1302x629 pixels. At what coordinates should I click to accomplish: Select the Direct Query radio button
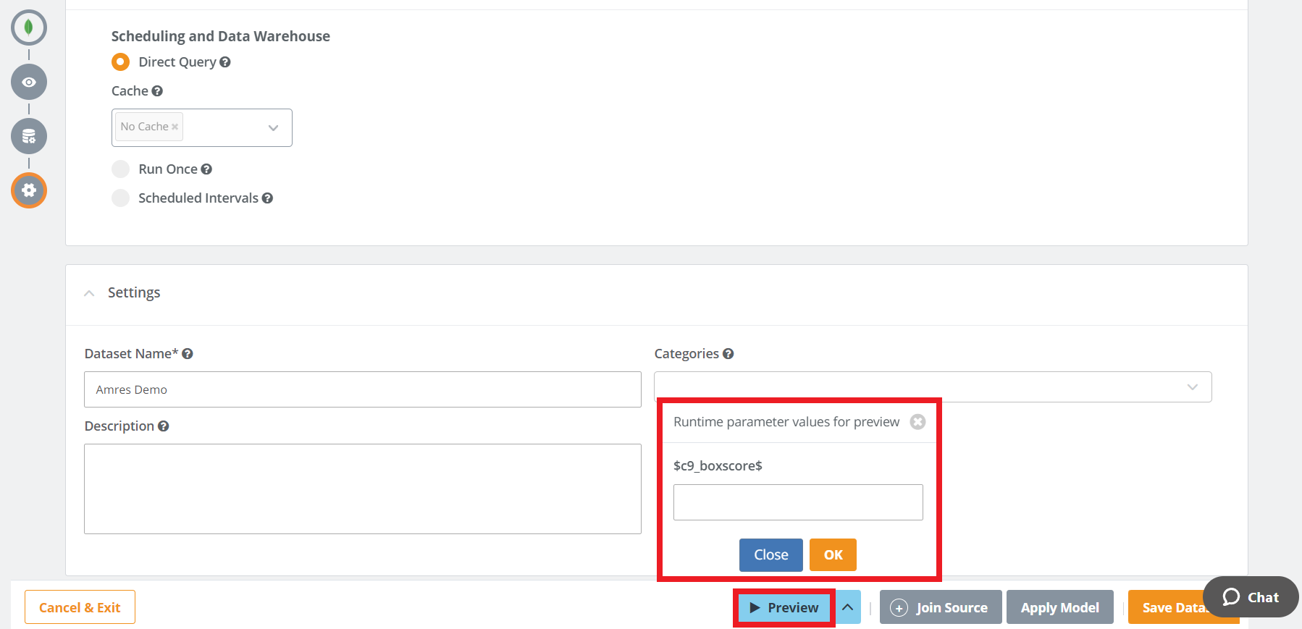(x=121, y=62)
